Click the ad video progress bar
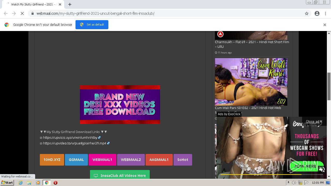The image size is (331, 186). point(272,174)
